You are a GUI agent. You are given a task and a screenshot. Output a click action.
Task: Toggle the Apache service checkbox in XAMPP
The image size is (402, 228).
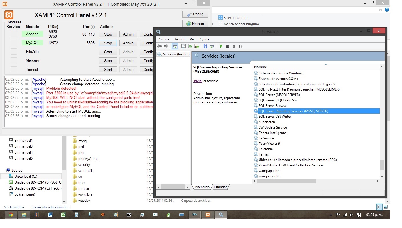(x=14, y=34)
